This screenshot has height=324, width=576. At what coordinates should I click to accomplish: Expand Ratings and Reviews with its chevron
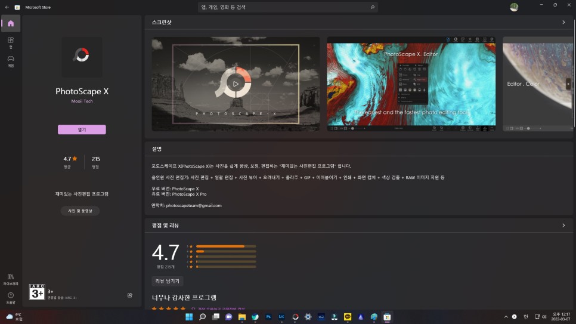coord(563,226)
